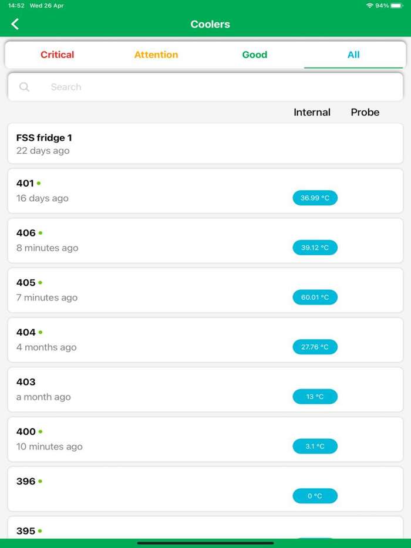Screen dimensions: 411x548
Task: Tap the battery indicator icon
Action: (x=396, y=5)
